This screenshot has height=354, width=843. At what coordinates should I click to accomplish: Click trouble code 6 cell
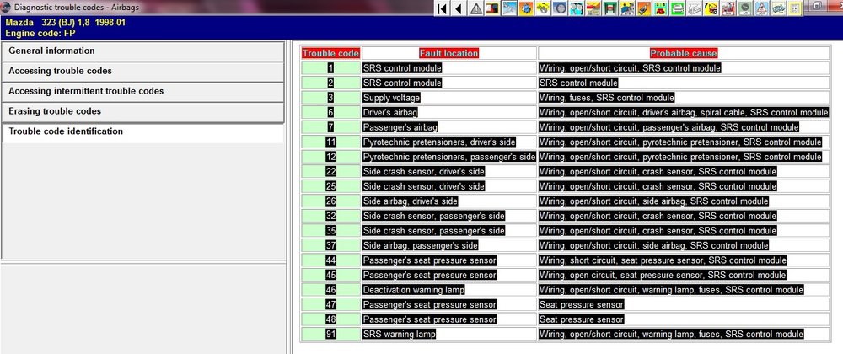330,112
